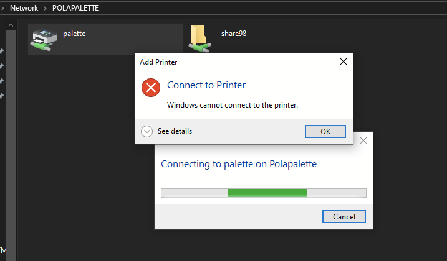The image size is (447, 261).
Task: Click the fourth pin icon in sidebar
Action: 2,96
